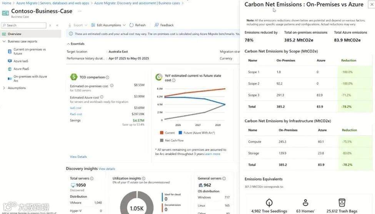Image resolution: width=375 pixels, height=214 pixels.
Task: Click the search magnifier icon
Action: tap(4, 25)
